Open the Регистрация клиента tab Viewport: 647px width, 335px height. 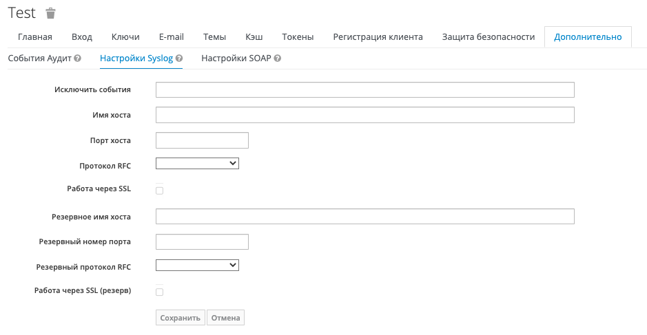click(378, 37)
